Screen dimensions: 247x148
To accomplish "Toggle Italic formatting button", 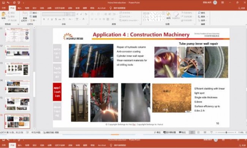I will pos(48,19).
